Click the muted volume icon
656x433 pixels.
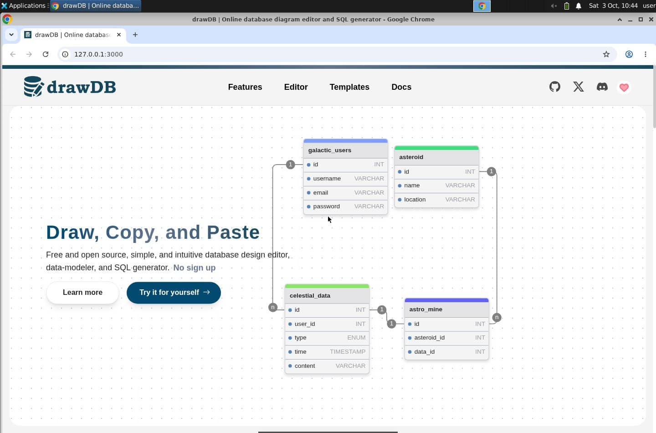tap(554, 6)
